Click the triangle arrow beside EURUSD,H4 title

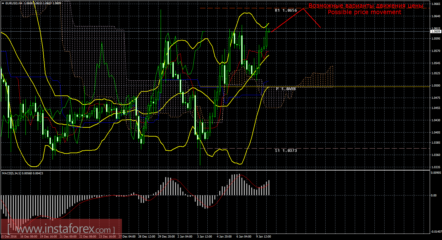tap(3, 3)
